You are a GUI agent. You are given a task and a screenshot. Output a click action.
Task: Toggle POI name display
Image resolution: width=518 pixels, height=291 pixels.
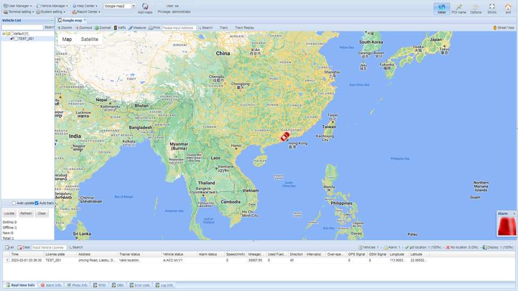(x=459, y=8)
